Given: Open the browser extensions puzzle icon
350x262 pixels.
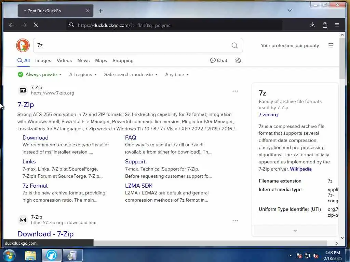Looking at the screenshot, I should pyautogui.click(x=325, y=25).
